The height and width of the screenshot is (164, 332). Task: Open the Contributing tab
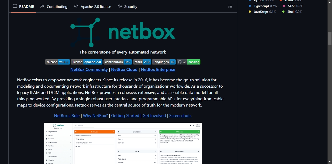54,6
